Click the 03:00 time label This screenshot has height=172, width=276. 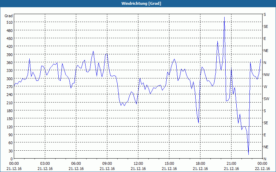click(45, 164)
